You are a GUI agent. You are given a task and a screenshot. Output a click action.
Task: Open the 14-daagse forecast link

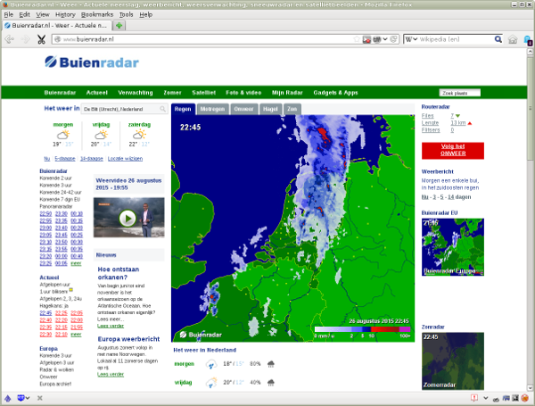[92, 159]
